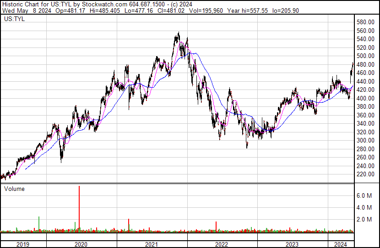This screenshot has height=248, width=380.
Task: Click the 280.00 price axis label
Action: pos(365,149)
